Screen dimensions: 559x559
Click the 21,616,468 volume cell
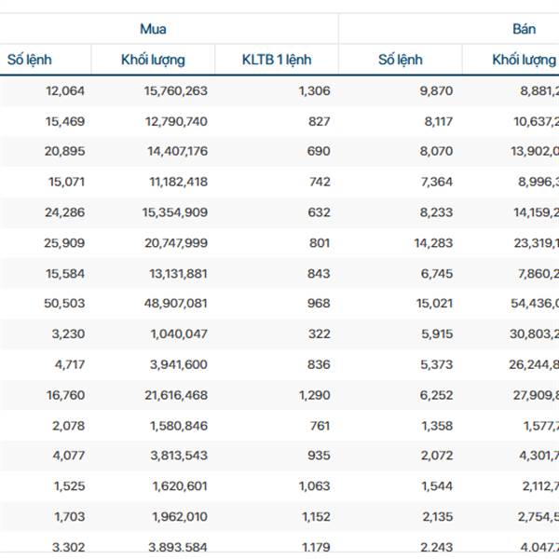click(175, 395)
